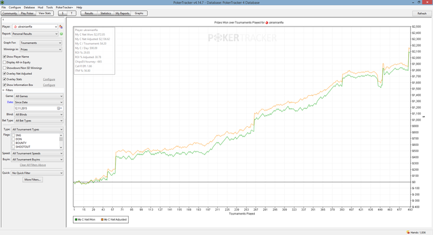Switch to the Statistics tab
Image resolution: width=433 pixels, height=235 pixels.
[106, 13]
